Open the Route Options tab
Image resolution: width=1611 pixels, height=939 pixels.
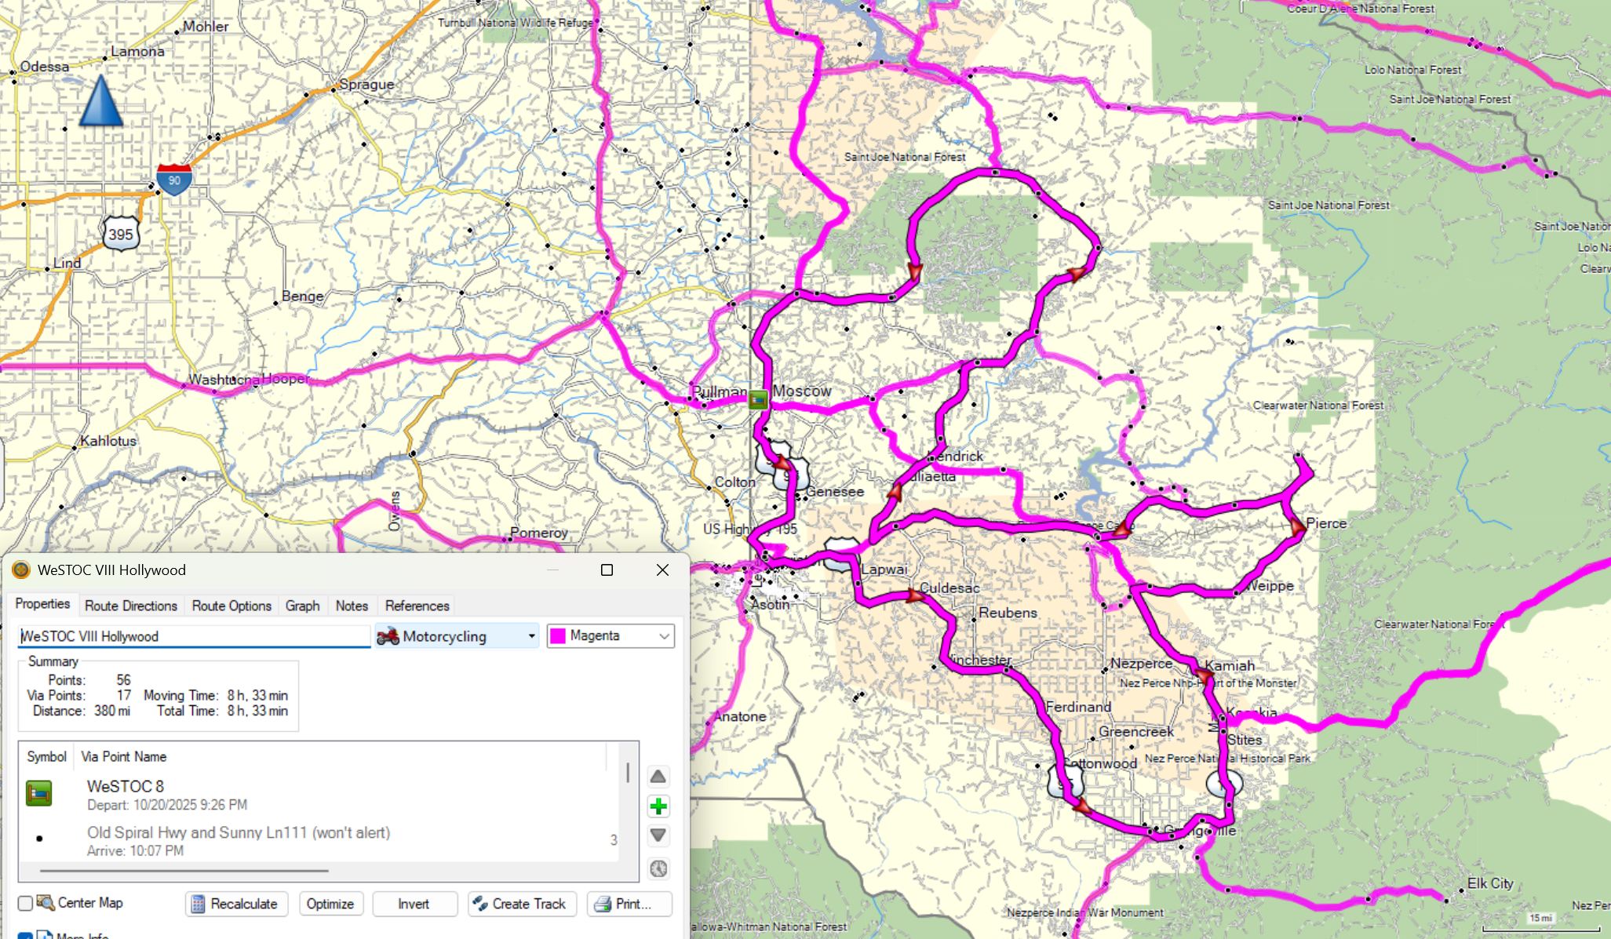coord(231,606)
